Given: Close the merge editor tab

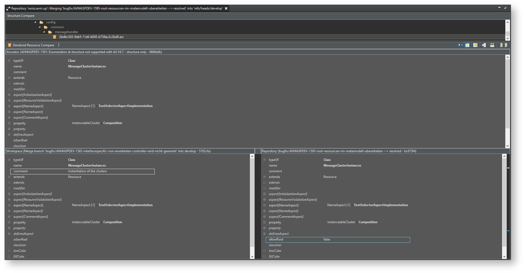Looking at the screenshot, I should 226,8.
